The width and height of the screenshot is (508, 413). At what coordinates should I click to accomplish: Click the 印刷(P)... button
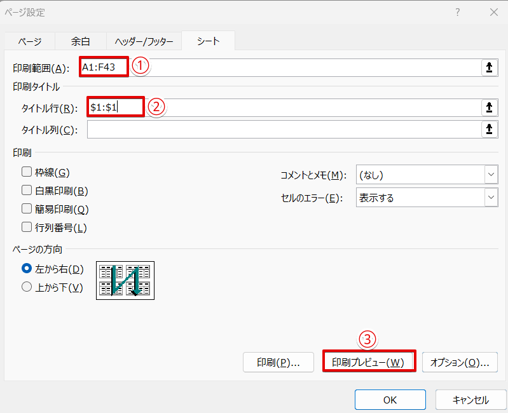tap(278, 362)
